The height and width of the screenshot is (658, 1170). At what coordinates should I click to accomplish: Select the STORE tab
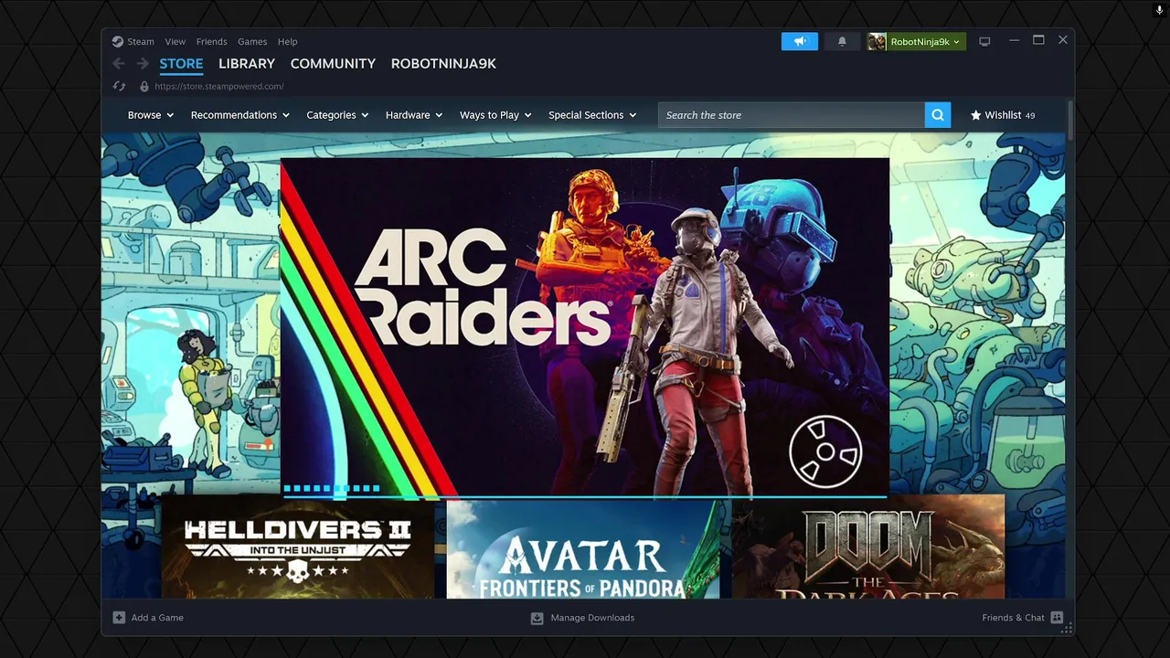pos(181,63)
